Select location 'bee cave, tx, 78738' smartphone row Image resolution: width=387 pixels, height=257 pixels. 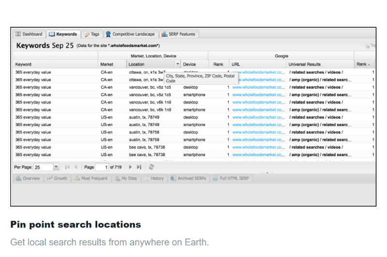coord(147,155)
